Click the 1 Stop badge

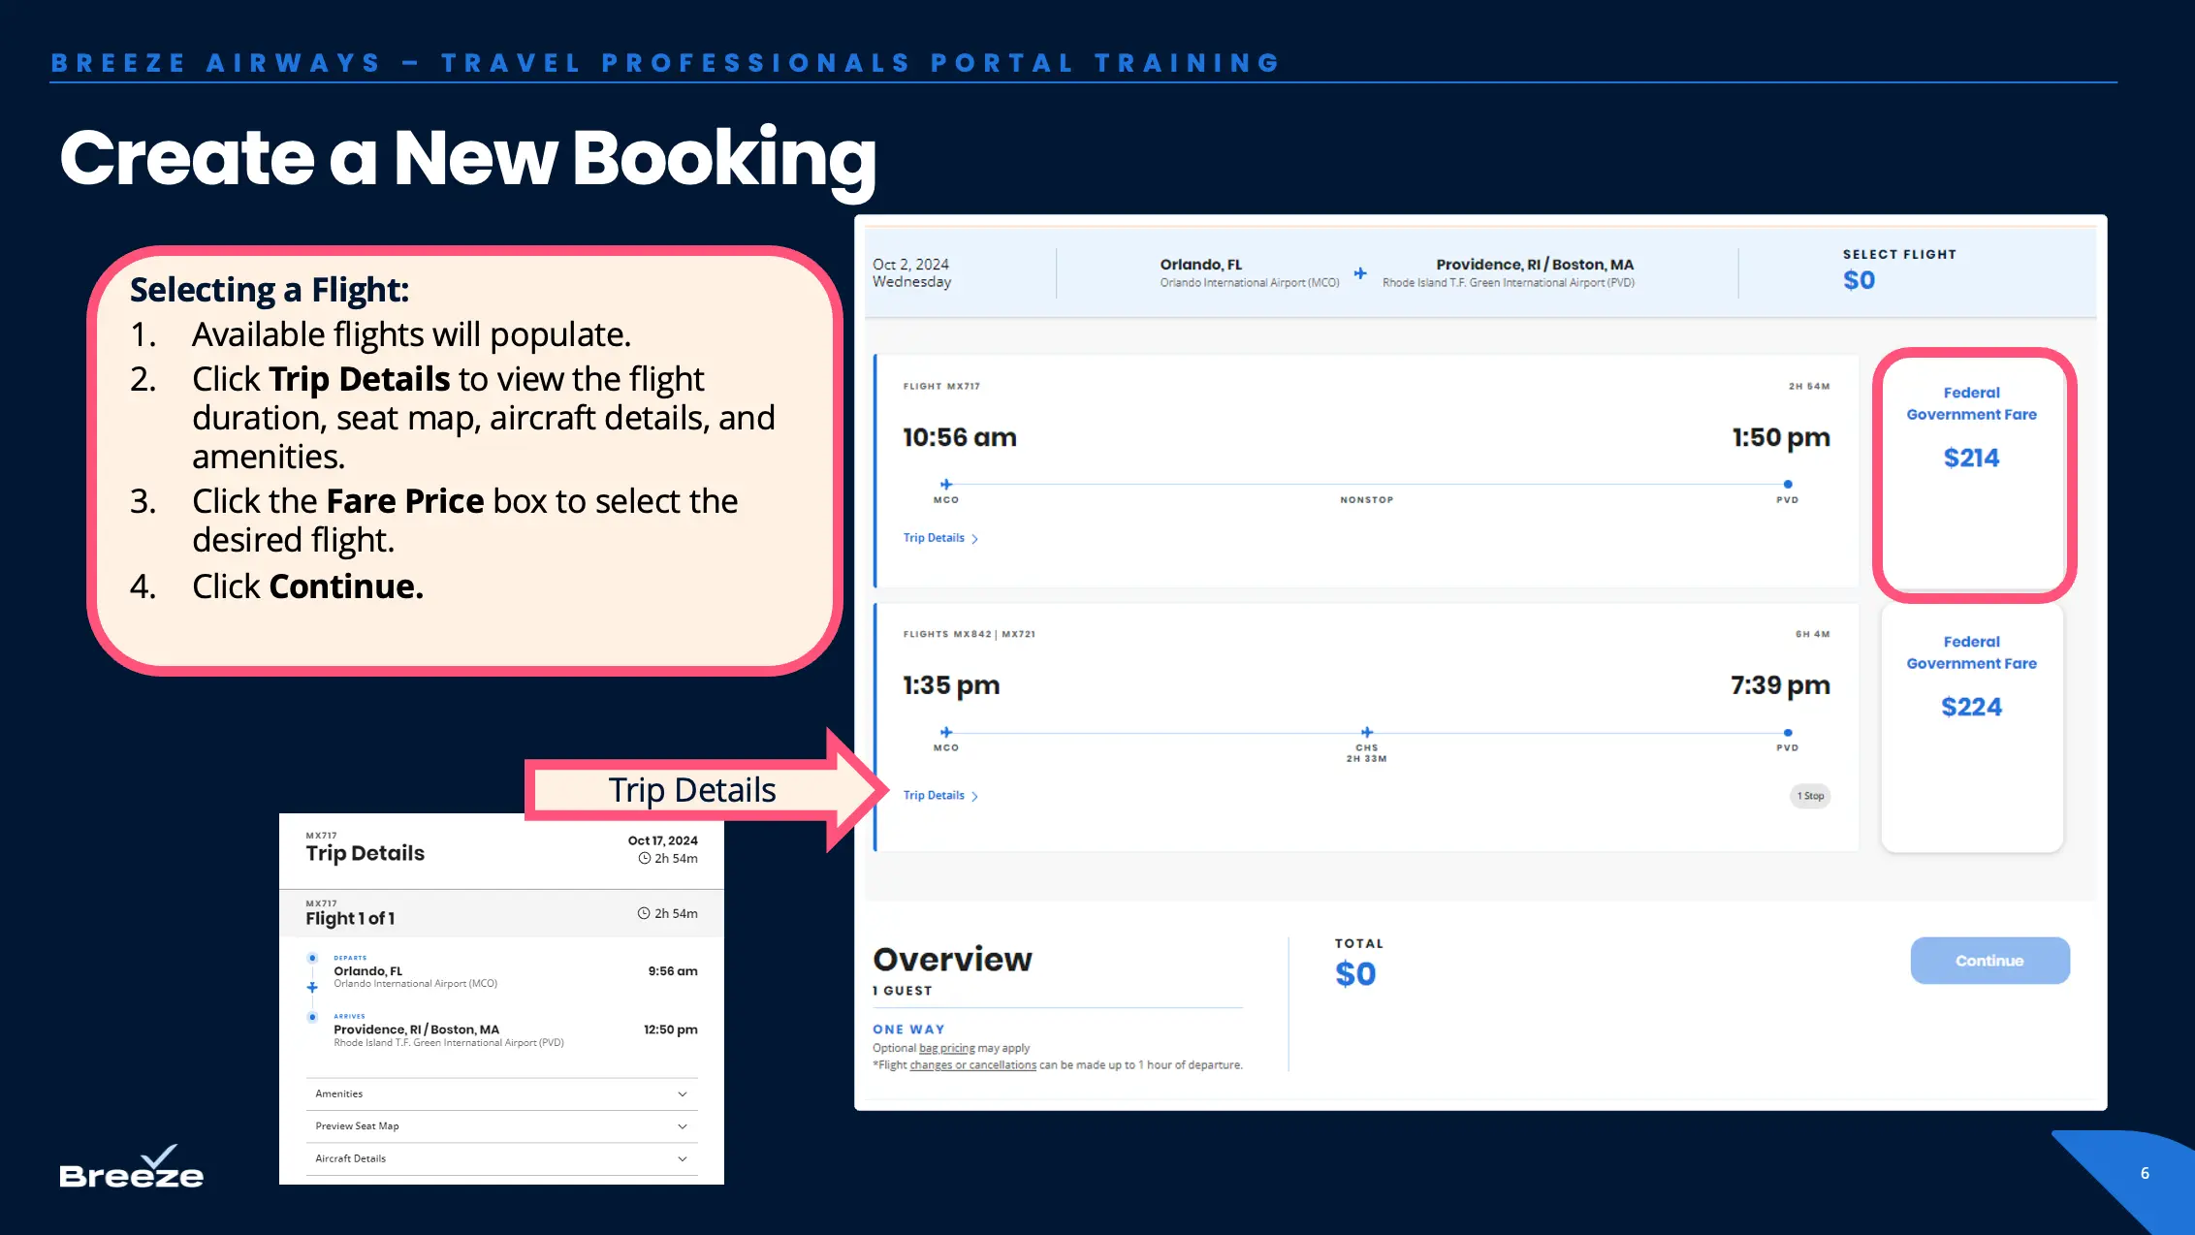click(x=1810, y=796)
